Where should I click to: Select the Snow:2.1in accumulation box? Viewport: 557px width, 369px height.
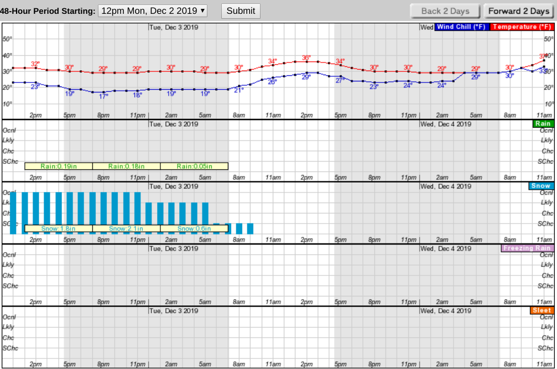pyautogui.click(x=126, y=228)
